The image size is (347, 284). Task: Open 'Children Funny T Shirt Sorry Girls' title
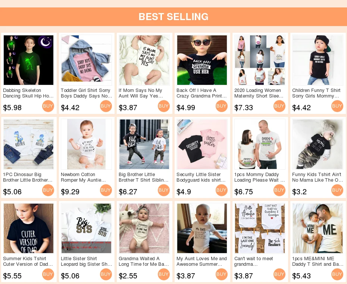[x=316, y=93]
